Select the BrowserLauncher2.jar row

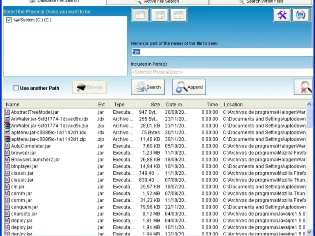[x=155, y=160]
